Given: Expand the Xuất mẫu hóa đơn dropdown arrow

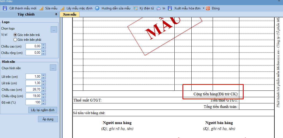Looking at the screenshot, I should [203, 8].
